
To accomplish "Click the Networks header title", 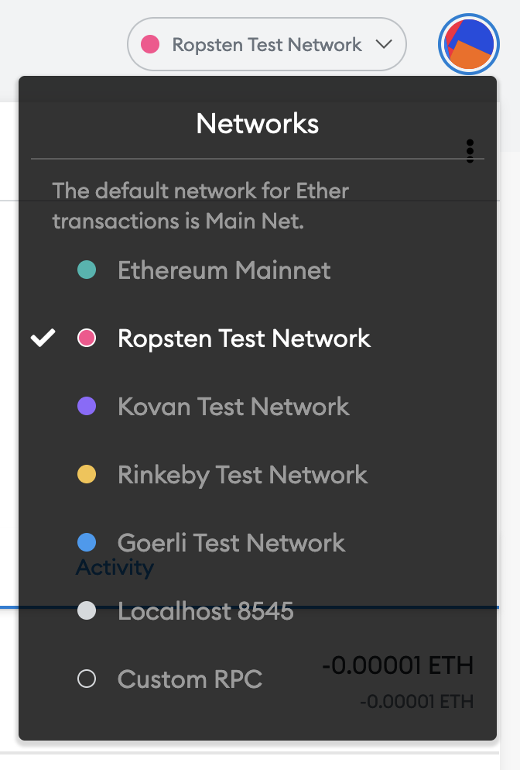I will [258, 123].
